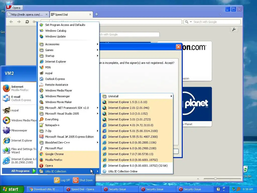Expand the Games submenu
This screenshot has height=193, width=257.
69,50
